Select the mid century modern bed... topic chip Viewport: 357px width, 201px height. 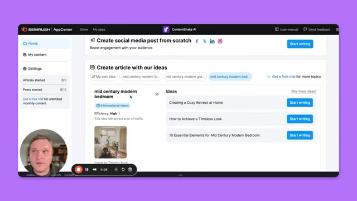[230, 76]
